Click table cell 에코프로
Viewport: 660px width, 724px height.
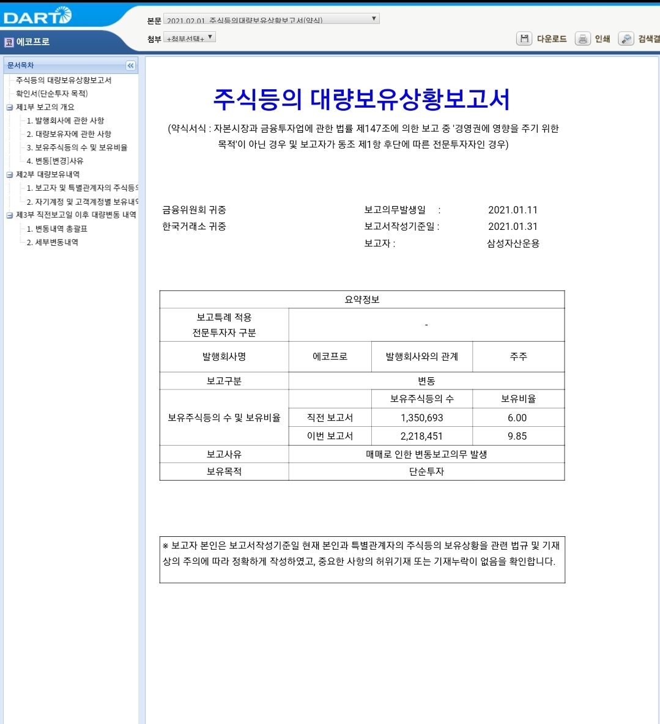point(330,356)
